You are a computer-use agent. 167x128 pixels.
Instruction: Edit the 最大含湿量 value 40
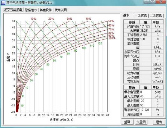tap(146, 96)
